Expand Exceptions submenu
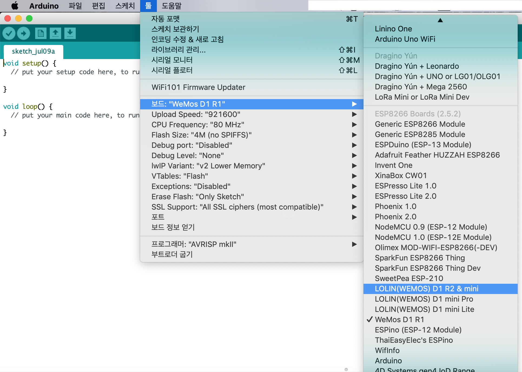The width and height of the screenshot is (522, 372). (252, 186)
